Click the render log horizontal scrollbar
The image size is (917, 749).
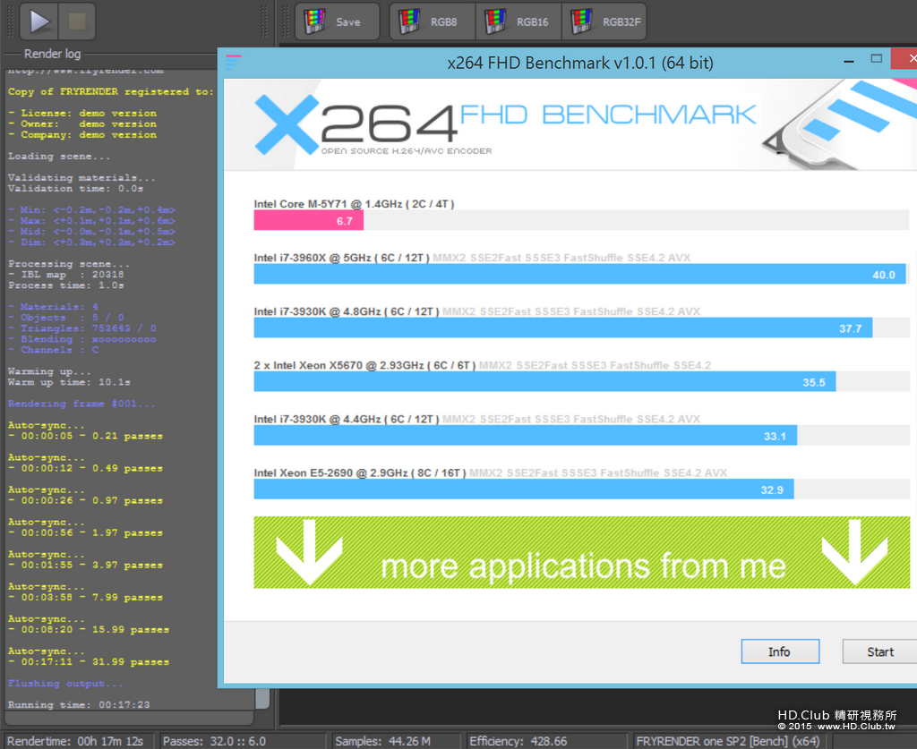tap(129, 718)
